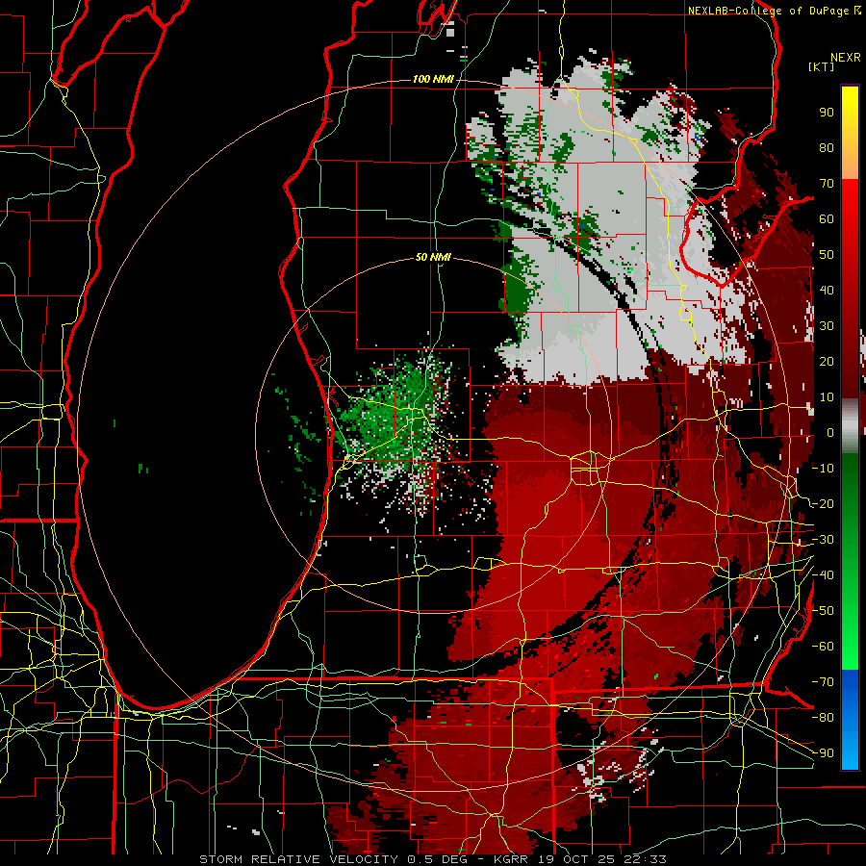The width and height of the screenshot is (866, 866).
Task: Select the -40 velocity scale label
Action: coord(823,575)
